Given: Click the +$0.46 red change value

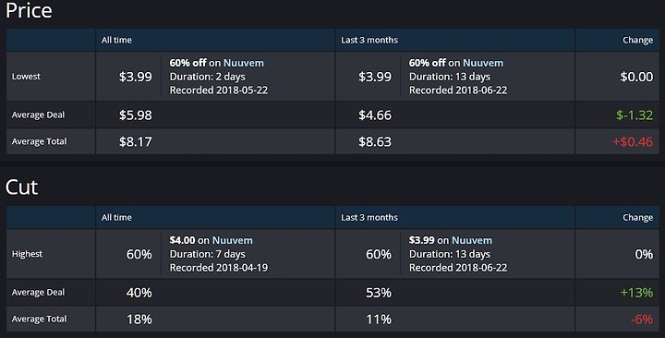Looking at the screenshot, I should 633,141.
